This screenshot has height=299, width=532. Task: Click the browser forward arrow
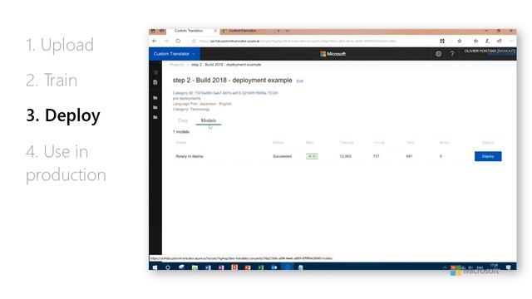pyautogui.click(x=166, y=41)
